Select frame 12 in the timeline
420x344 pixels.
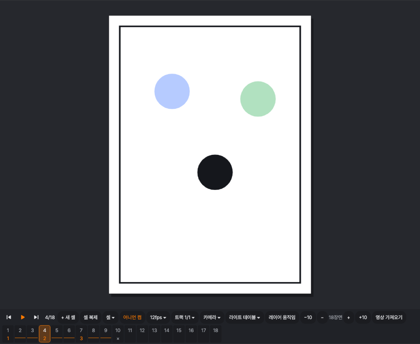pyautogui.click(x=142, y=334)
